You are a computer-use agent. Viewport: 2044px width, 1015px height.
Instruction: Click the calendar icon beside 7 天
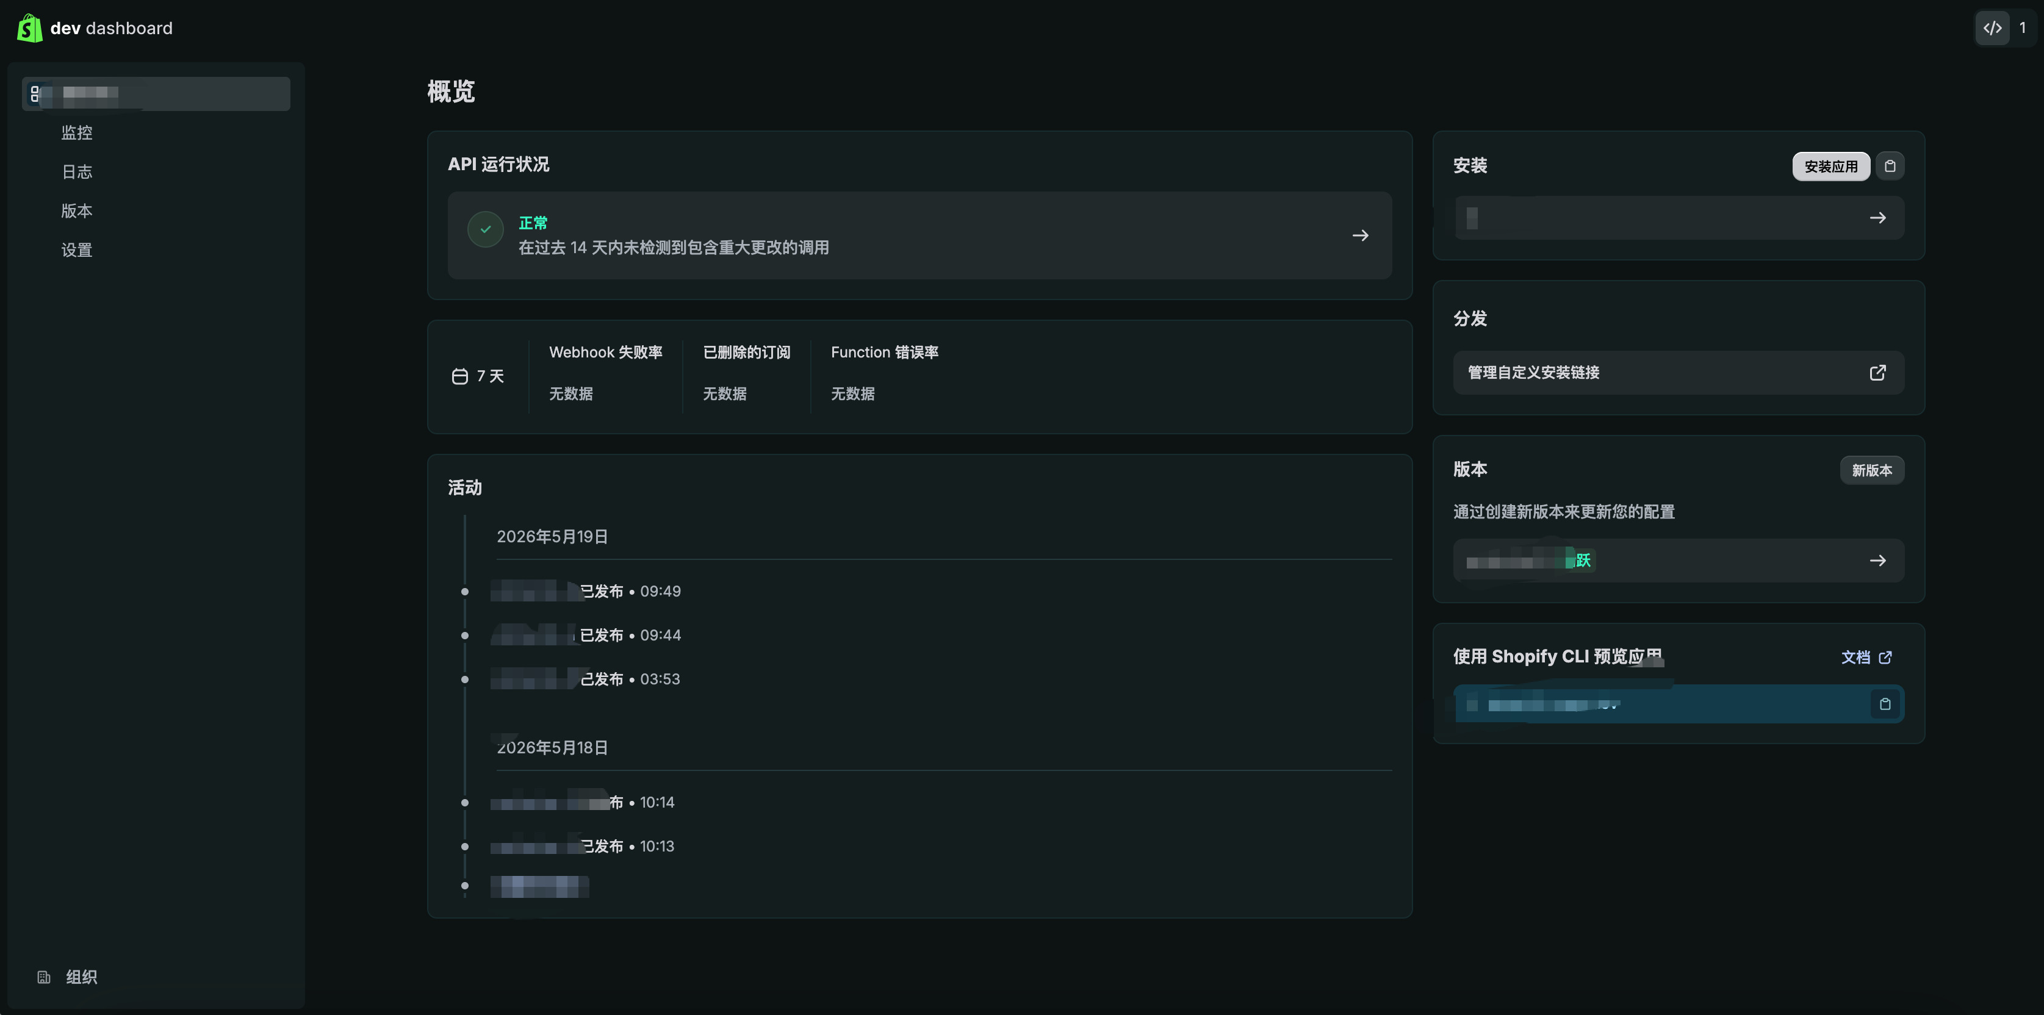[x=459, y=376]
